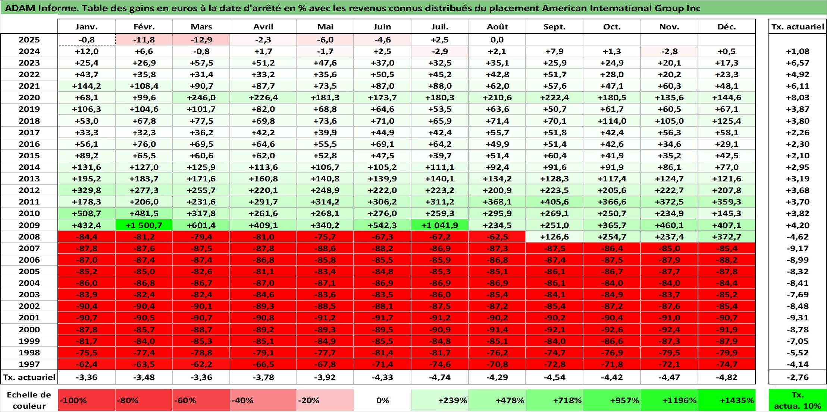Click the -12,9 cell in 2025

(201, 40)
